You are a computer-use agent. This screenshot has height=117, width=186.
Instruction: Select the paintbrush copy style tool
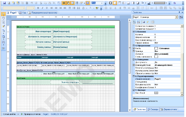point(3,26)
